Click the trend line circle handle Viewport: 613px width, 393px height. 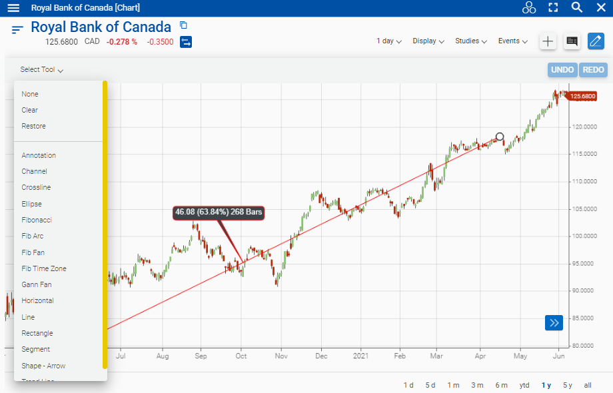tap(500, 137)
